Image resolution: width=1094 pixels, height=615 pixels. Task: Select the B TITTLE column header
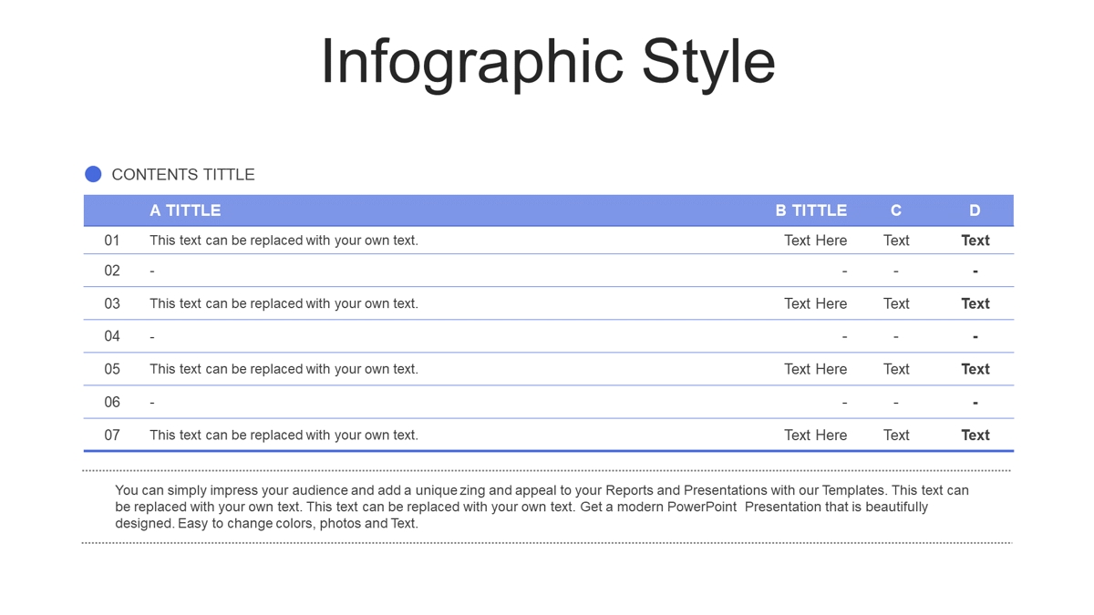(811, 210)
